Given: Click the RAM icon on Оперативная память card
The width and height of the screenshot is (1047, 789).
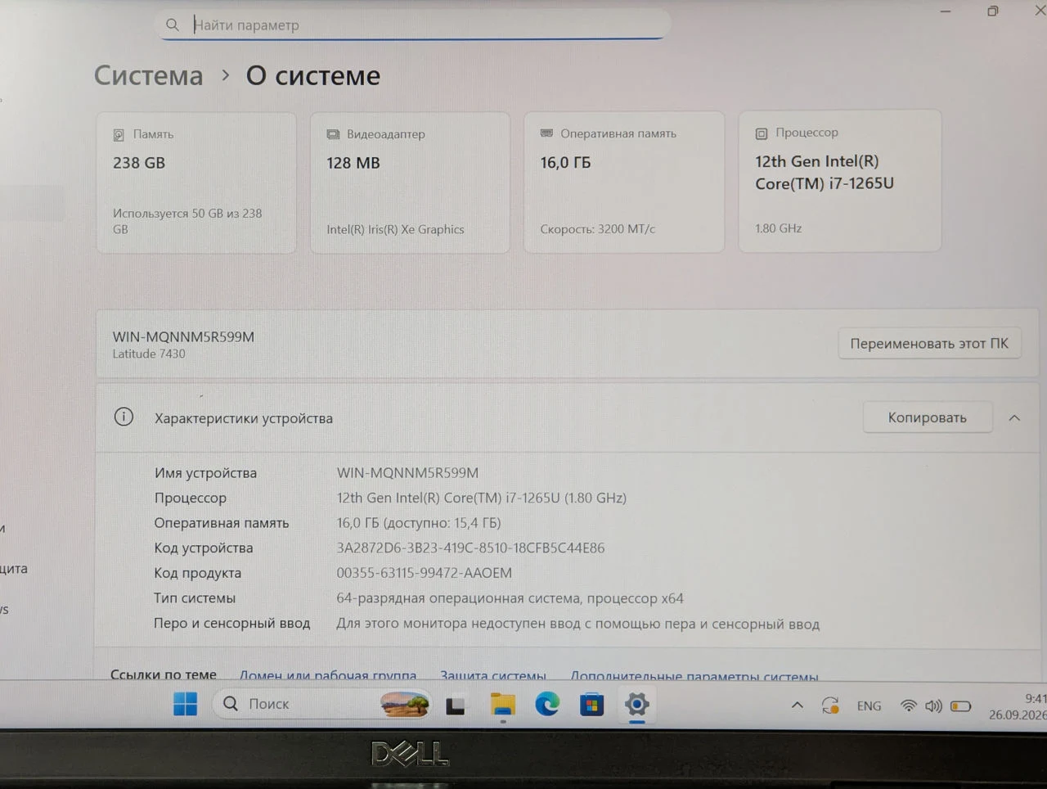Looking at the screenshot, I should pos(546,133).
